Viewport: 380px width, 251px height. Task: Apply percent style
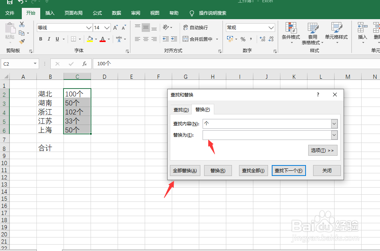[x=243, y=39]
